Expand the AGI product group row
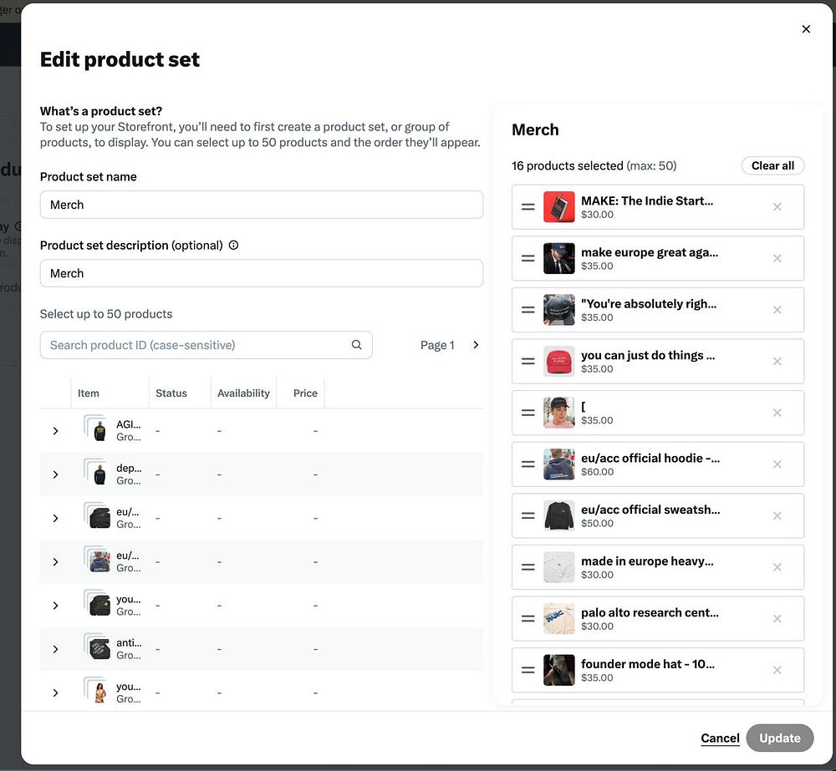Screen dimensions: 836x771 pyautogui.click(x=56, y=431)
